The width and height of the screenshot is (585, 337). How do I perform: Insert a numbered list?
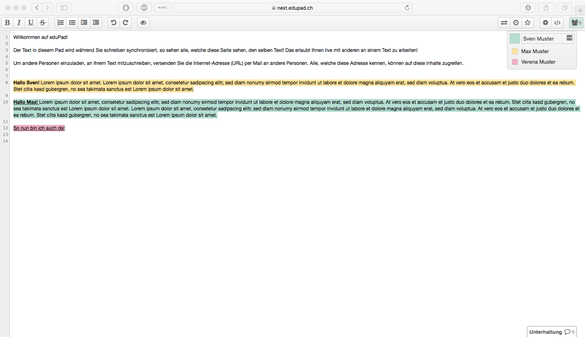[61, 23]
